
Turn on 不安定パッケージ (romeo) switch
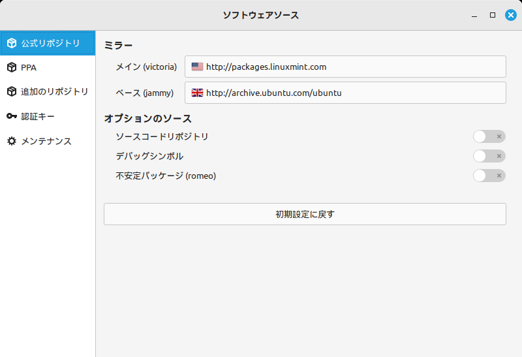coord(489,176)
